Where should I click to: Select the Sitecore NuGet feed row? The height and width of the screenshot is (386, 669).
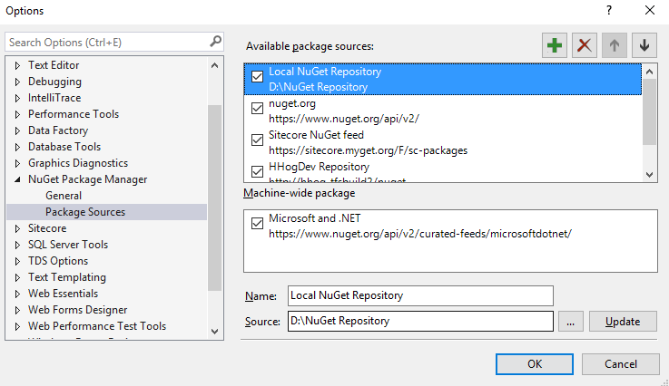[x=443, y=142]
